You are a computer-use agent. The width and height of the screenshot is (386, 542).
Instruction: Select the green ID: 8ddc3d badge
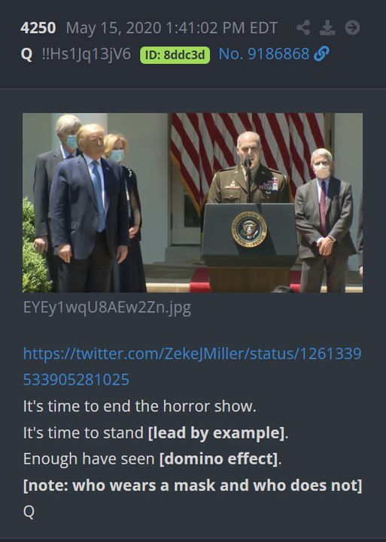(175, 55)
